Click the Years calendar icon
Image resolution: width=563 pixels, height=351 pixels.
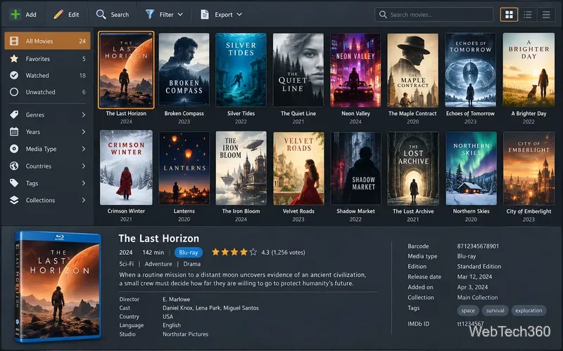[x=14, y=132]
